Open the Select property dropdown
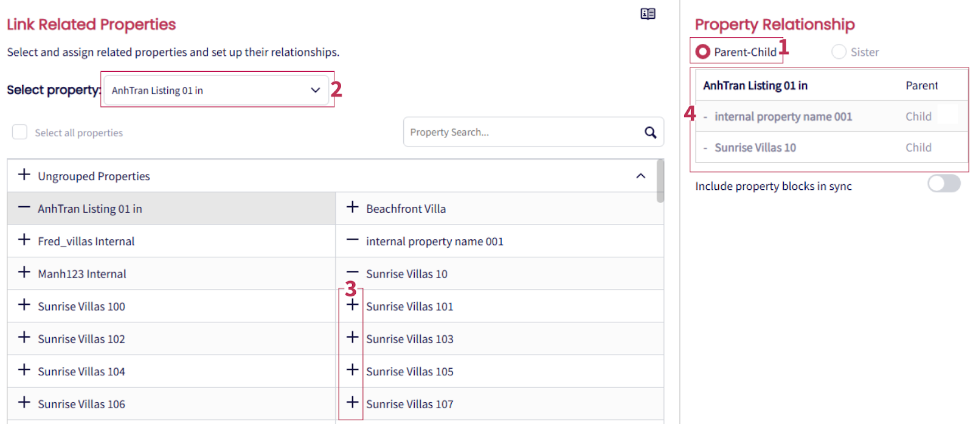The image size is (973, 424). coord(216,90)
